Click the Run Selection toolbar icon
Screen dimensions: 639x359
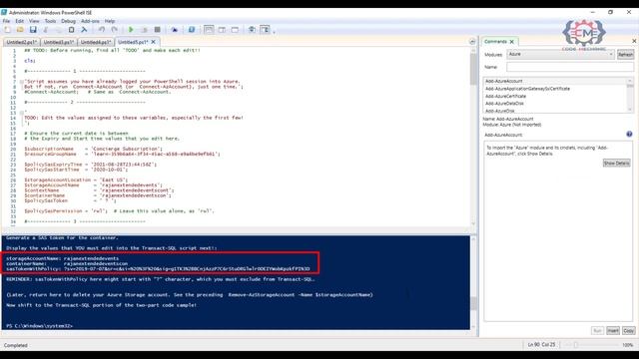[x=144, y=30]
